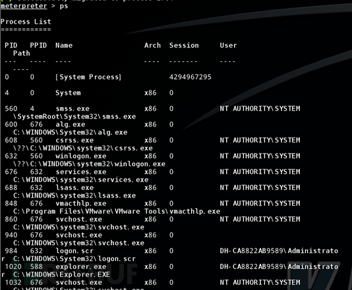Image resolution: width=352 pixels, height=290 pixels.
Task: Click the "PPID" column header
Action: tap(38, 45)
